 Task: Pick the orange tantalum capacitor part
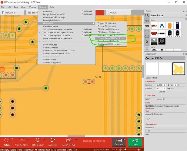pyautogui.click(x=170, y=26)
